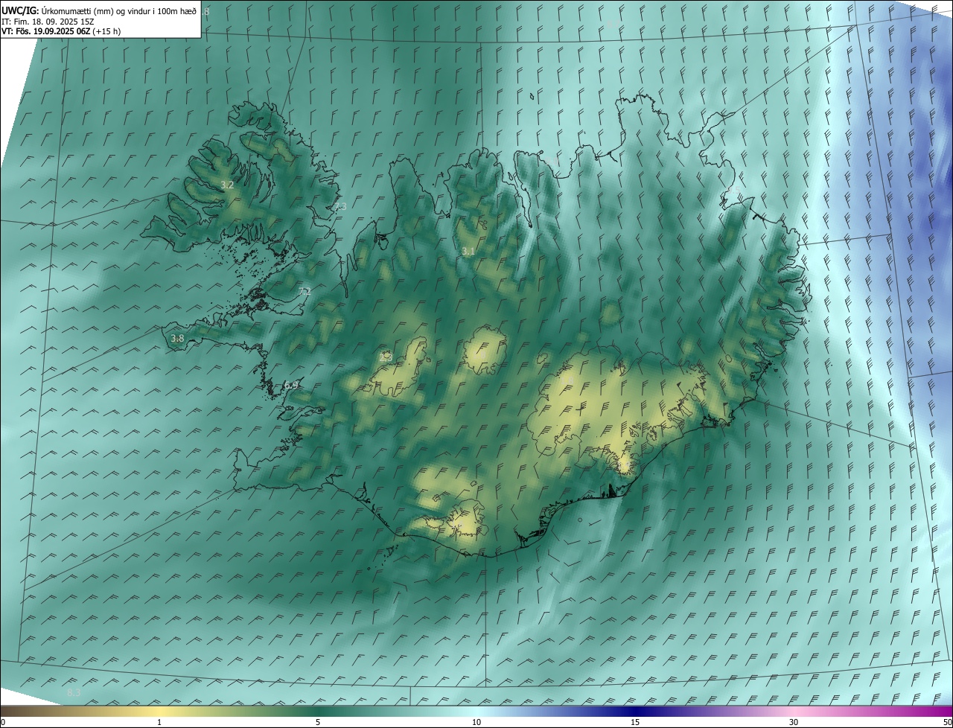Viewport: 953px width, 728px height.
Task: Click the 0 tick label on the colorbar
Action: coord(3,723)
